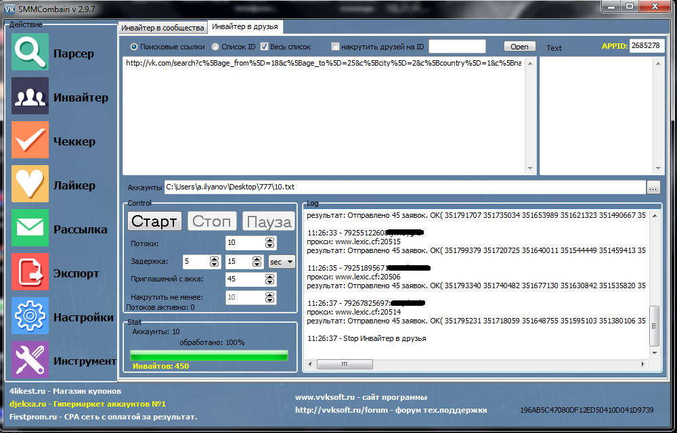Open the Настройки gear icon
Screen dimensions: 677x433
[x=30, y=317]
